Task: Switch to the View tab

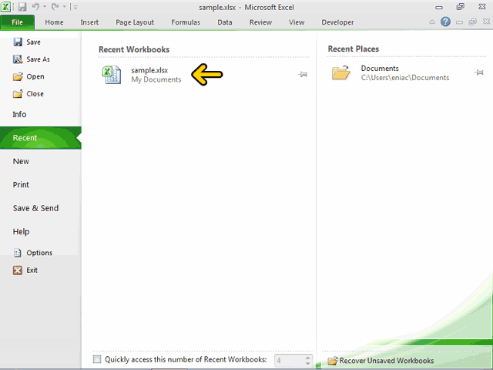Action: [x=297, y=22]
